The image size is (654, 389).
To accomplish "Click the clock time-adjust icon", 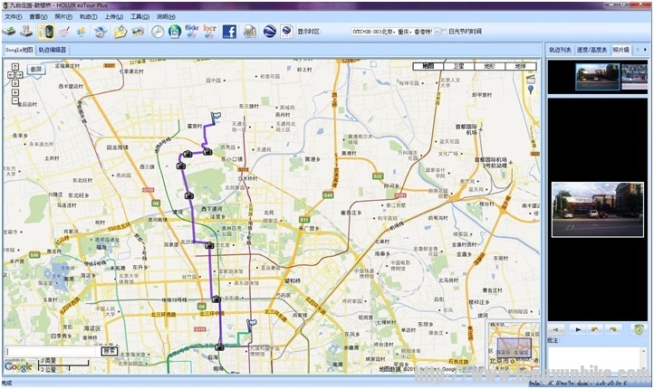I will (158, 32).
